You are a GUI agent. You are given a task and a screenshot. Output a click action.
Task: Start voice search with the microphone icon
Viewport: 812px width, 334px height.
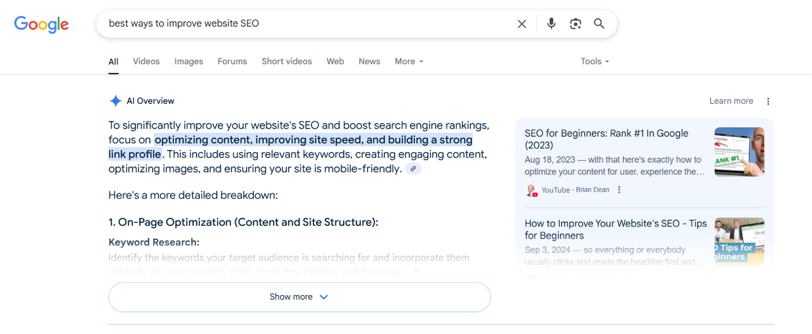pos(551,24)
